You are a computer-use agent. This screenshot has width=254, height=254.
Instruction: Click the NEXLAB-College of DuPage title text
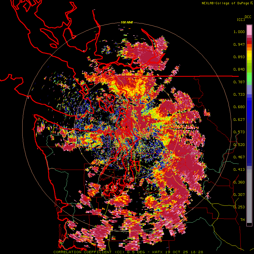click(x=225, y=3)
